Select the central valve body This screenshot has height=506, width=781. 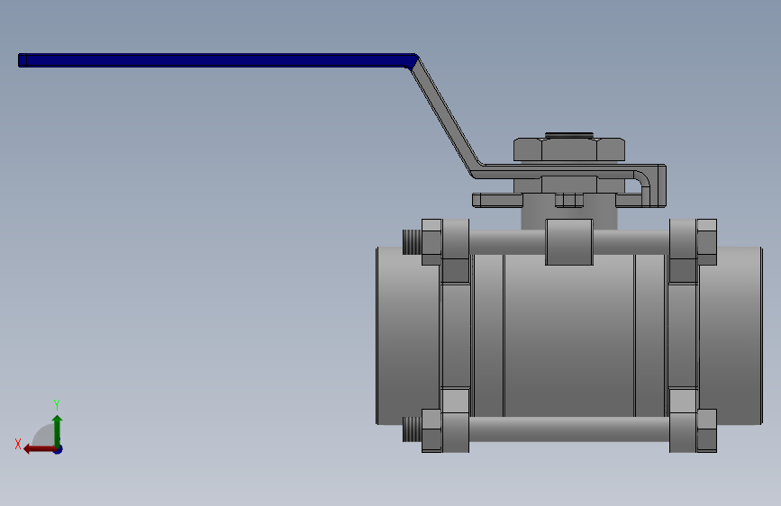pyautogui.click(x=569, y=335)
